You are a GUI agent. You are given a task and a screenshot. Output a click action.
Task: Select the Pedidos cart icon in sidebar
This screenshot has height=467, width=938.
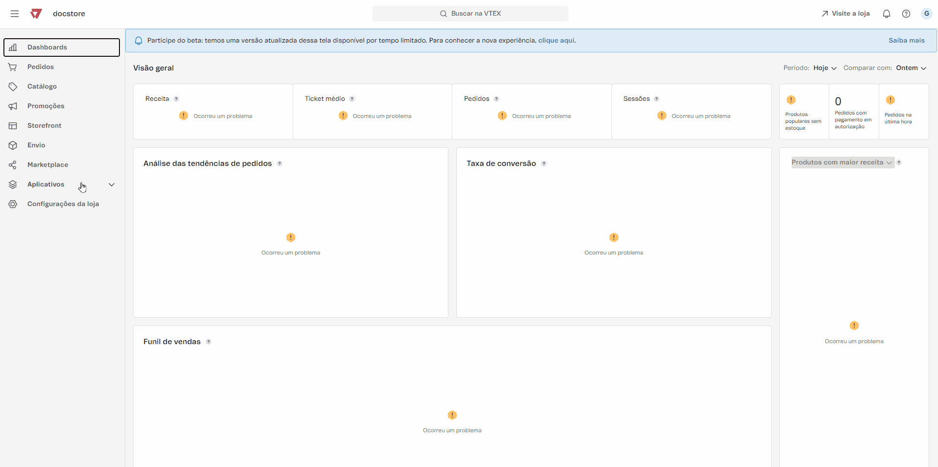click(13, 67)
